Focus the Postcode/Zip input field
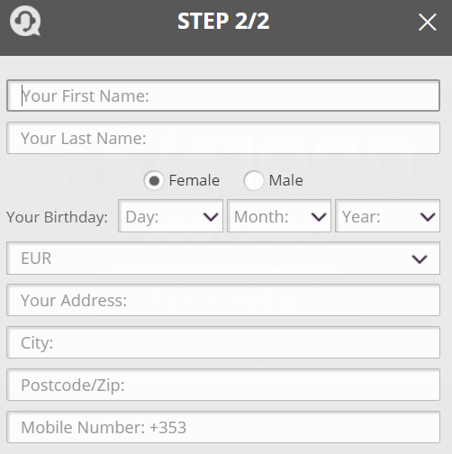 coord(223,385)
